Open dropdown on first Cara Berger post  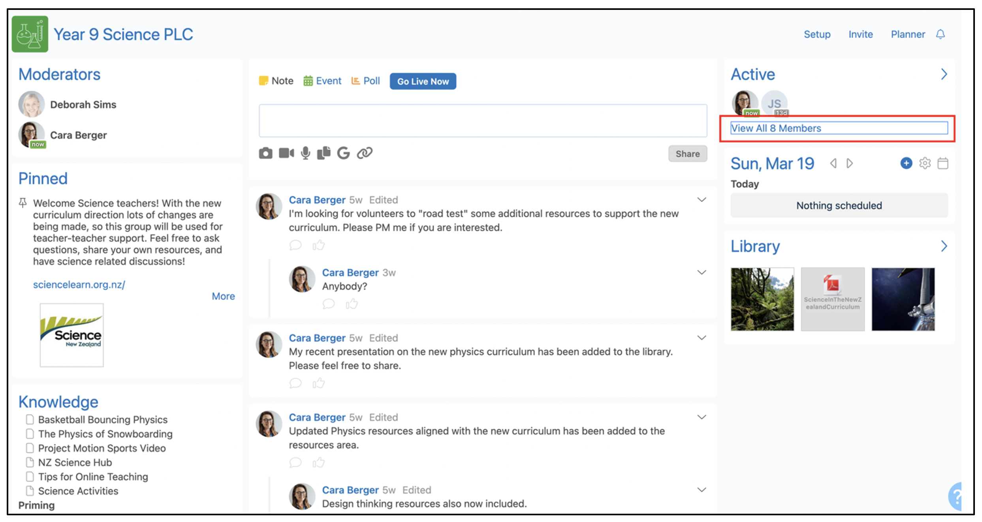tap(702, 200)
